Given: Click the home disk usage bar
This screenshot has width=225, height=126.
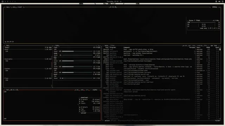Looking at the screenshot, I should 77,72.
